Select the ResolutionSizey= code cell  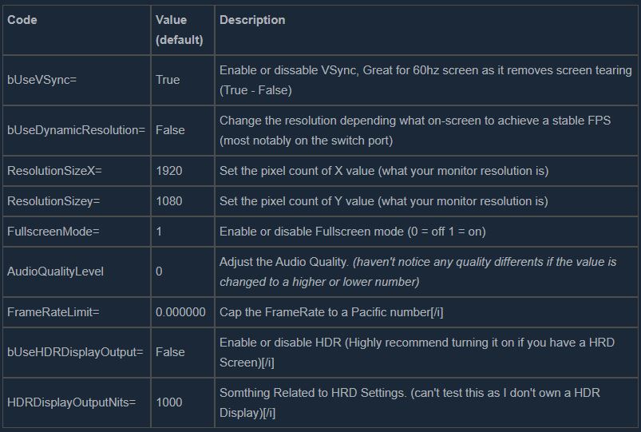(x=49, y=201)
